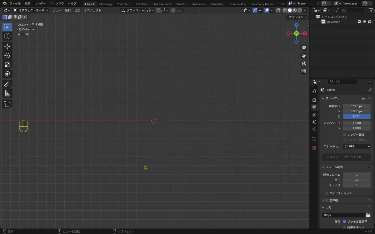375x234 pixels.
Task: Open the Collection properties tab
Action: (x=314, y=139)
